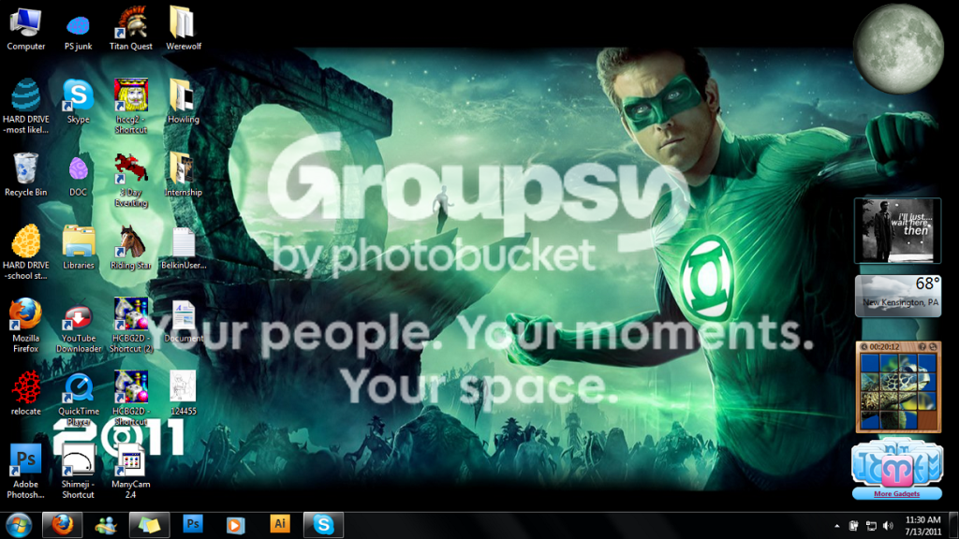This screenshot has height=539, width=959.
Task: Open the Windows Start menu
Action: tap(19, 525)
